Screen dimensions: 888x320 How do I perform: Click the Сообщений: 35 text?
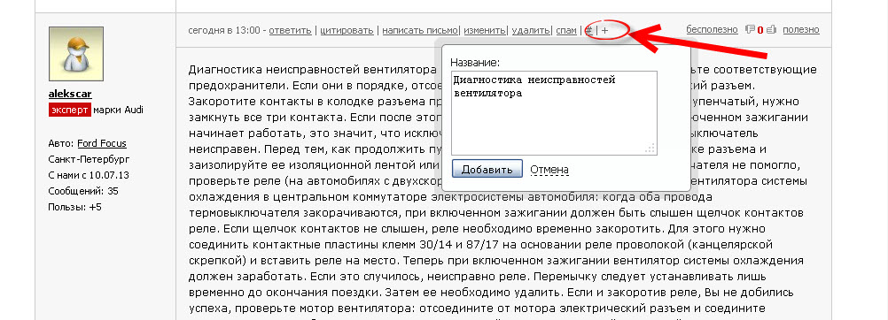(83, 191)
